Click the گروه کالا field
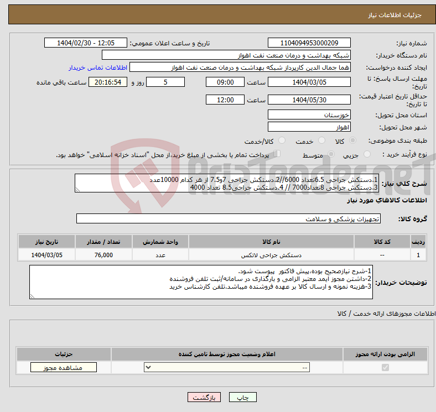436x412 pixels. pos(229,219)
